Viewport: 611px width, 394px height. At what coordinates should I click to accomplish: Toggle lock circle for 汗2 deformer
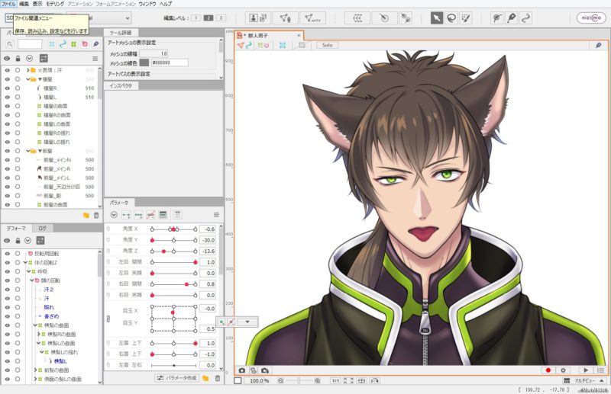[x=18, y=290]
